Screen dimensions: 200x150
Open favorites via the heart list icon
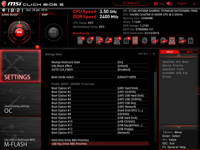pos(169,4)
